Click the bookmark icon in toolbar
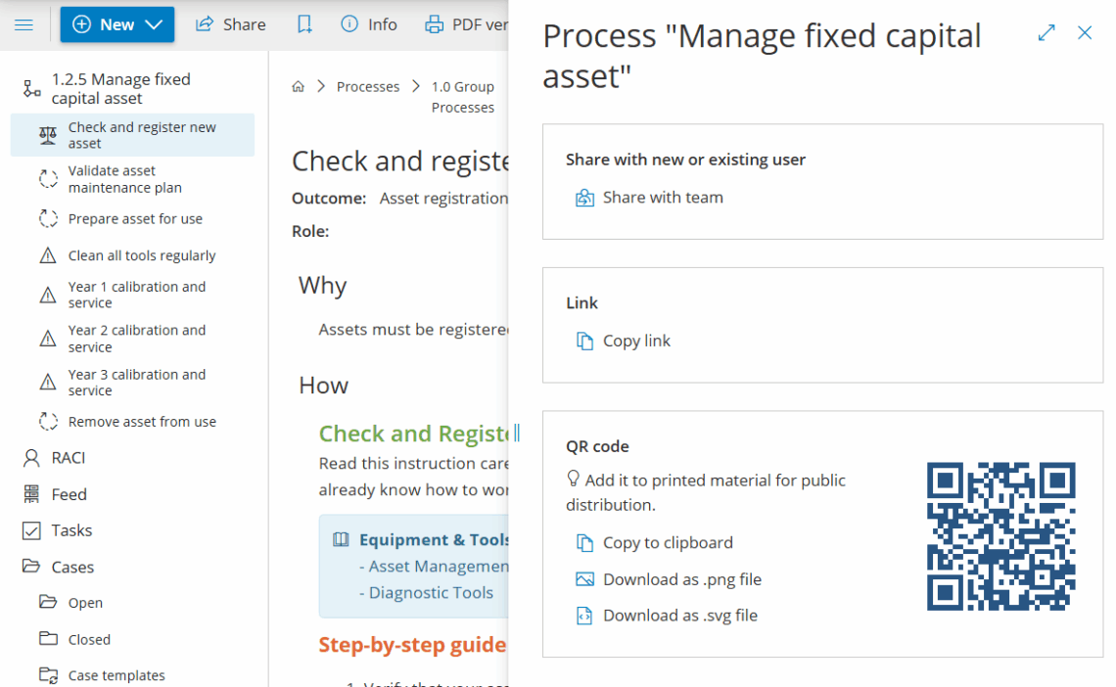 [304, 24]
